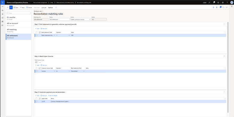
Task: Click New in the action pane
Action: 22,7
